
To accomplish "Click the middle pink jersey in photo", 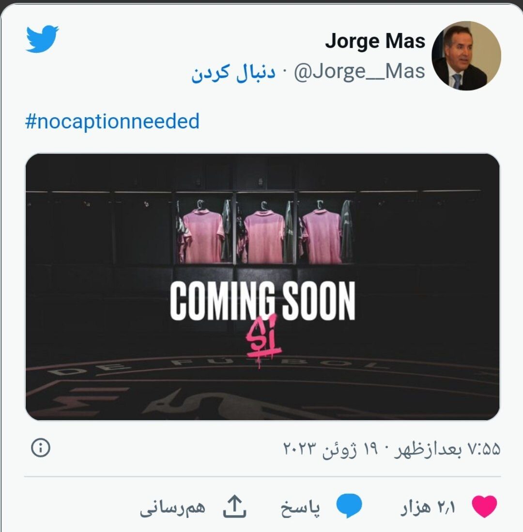I will [264, 236].
